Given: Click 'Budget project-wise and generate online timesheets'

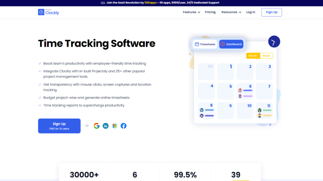Looking at the screenshot, I should [86, 98].
